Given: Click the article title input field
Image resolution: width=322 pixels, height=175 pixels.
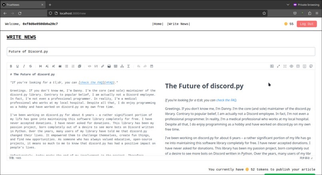Looking at the screenshot, I should [x=161, y=51].
